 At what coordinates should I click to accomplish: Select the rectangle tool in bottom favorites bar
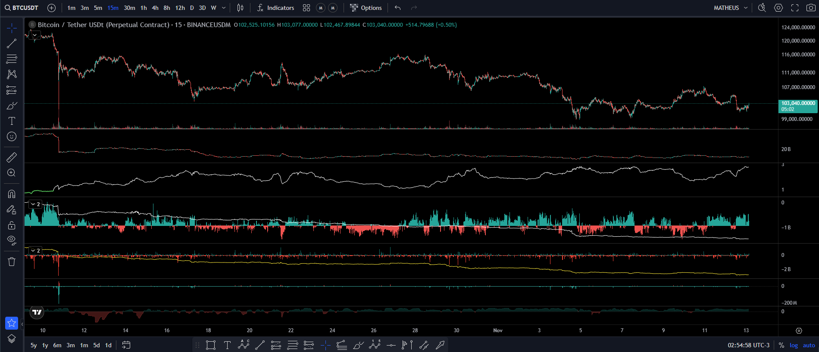[x=211, y=345]
